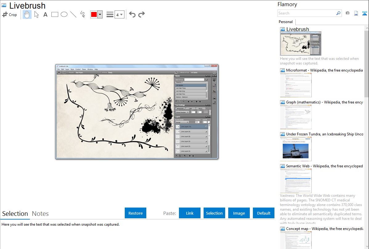Open the Microformat Wikipedia thumbnail
The width and height of the screenshot is (369, 249).
[296, 85]
